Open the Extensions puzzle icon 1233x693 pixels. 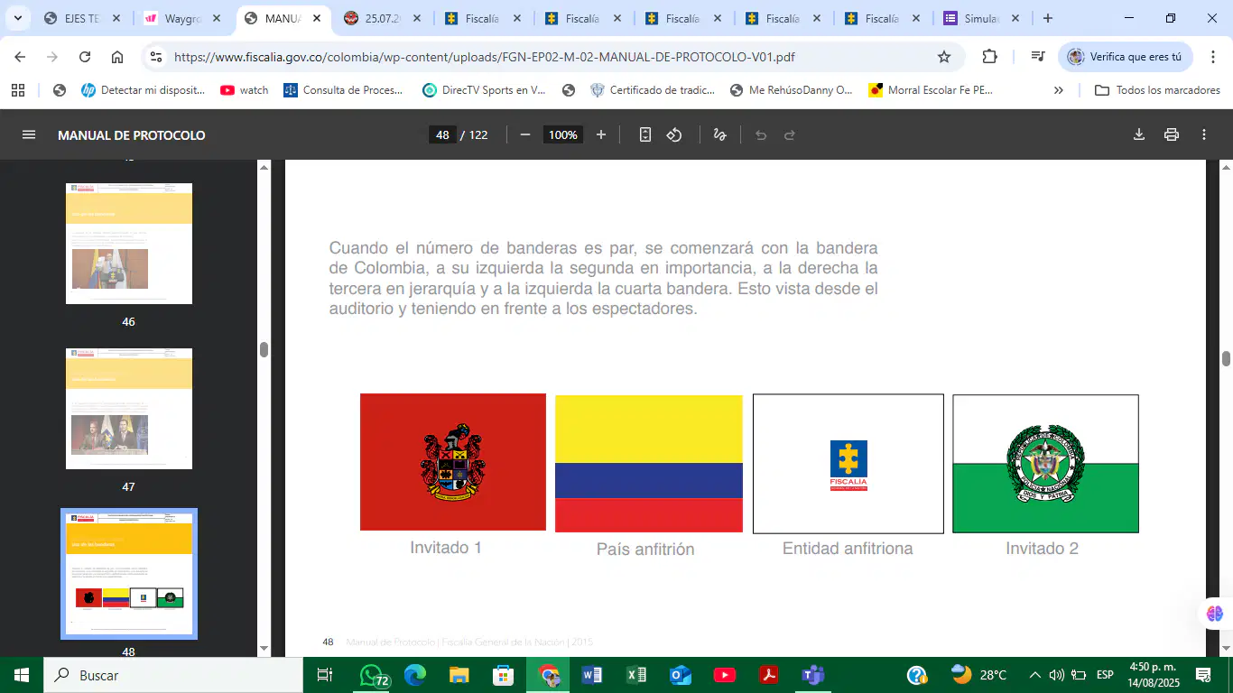[x=989, y=57]
